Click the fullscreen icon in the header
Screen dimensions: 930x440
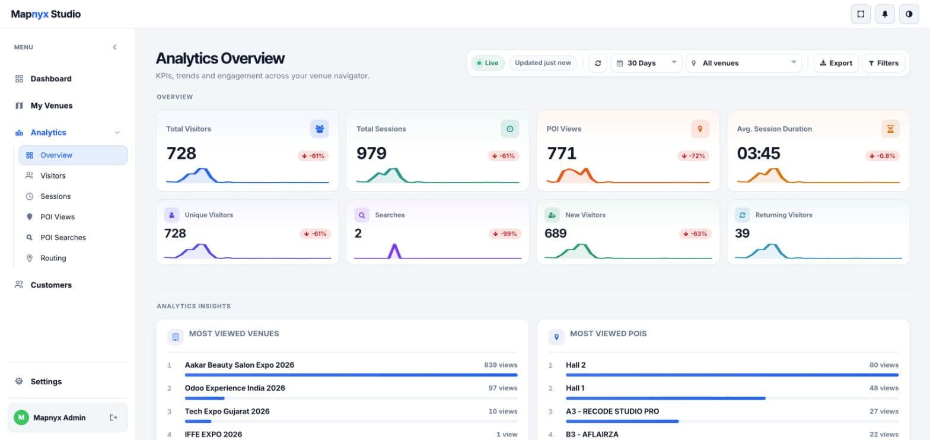point(861,14)
